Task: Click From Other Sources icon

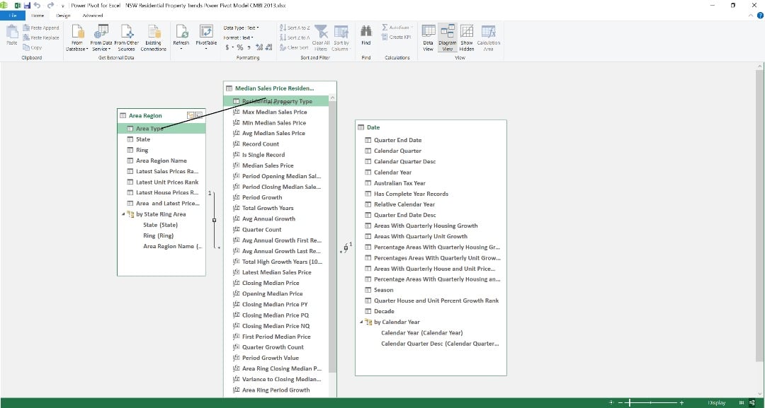Action: pyautogui.click(x=126, y=32)
